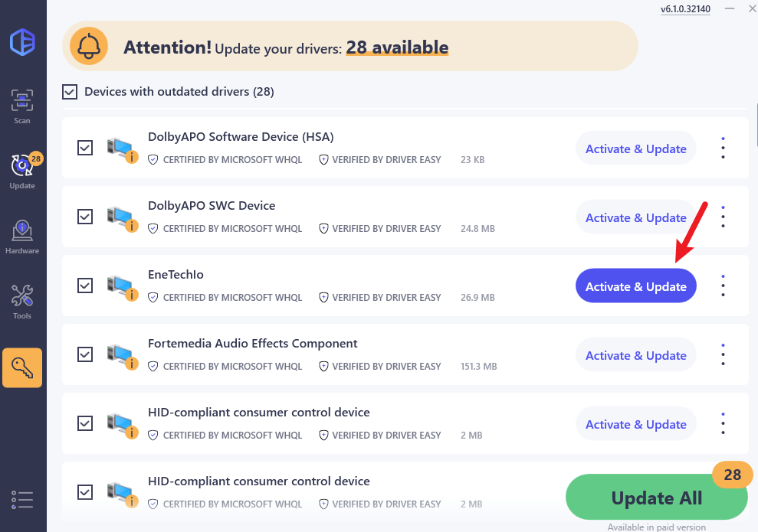758x532 pixels.
Task: Open the Tools section in sidebar
Action: (22, 302)
